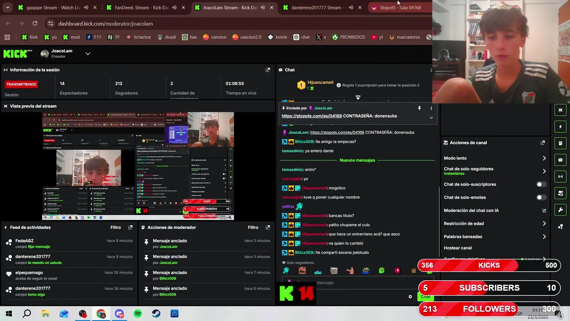Image resolution: width=570 pixels, height=321 pixels.
Task: Unpin the pinned message pin icon
Action: [419, 108]
